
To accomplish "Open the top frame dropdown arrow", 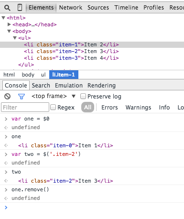I will point(74,96).
